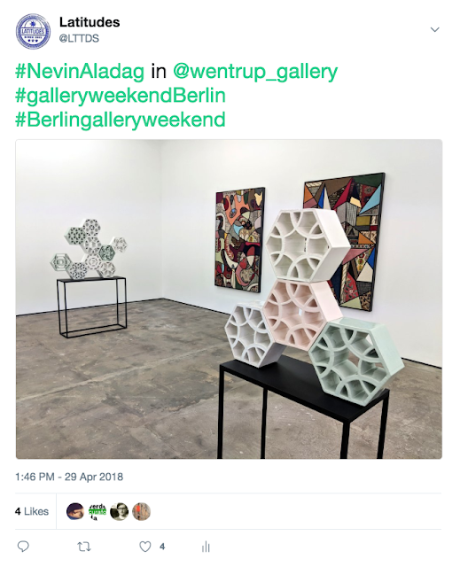Show the 4 Likes list
Viewport: 460px width, 567px height.
point(32,511)
